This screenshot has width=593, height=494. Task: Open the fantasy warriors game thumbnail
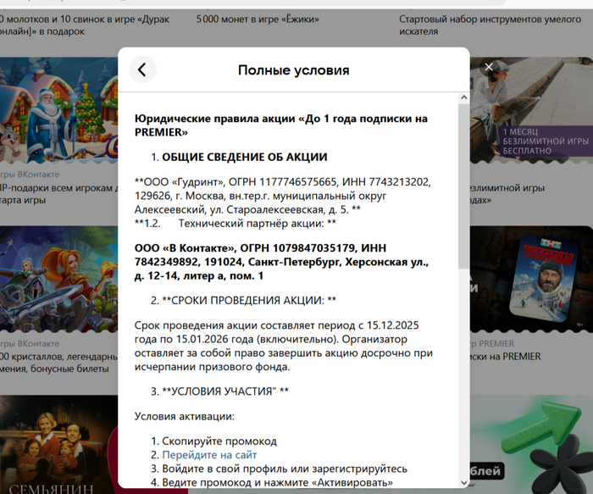point(59,280)
